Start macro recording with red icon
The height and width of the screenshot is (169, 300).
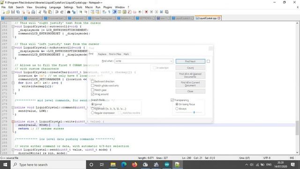[146, 12]
